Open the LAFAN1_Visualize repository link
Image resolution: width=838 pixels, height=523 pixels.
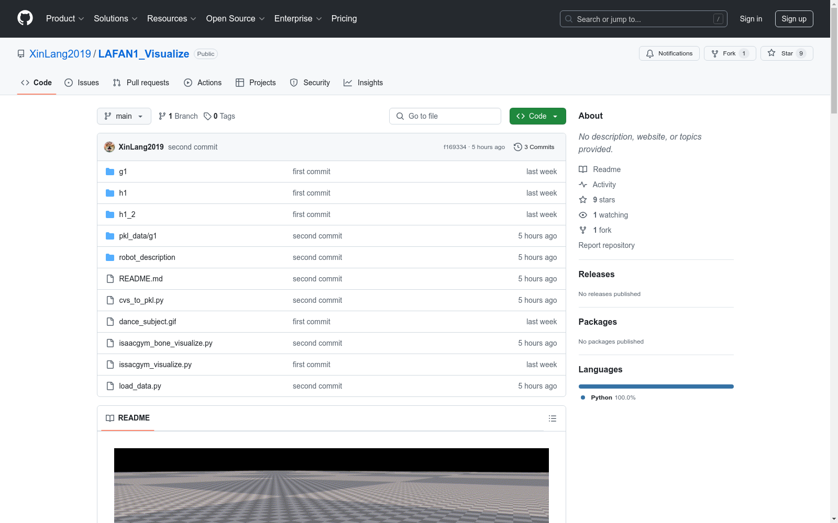tap(144, 54)
